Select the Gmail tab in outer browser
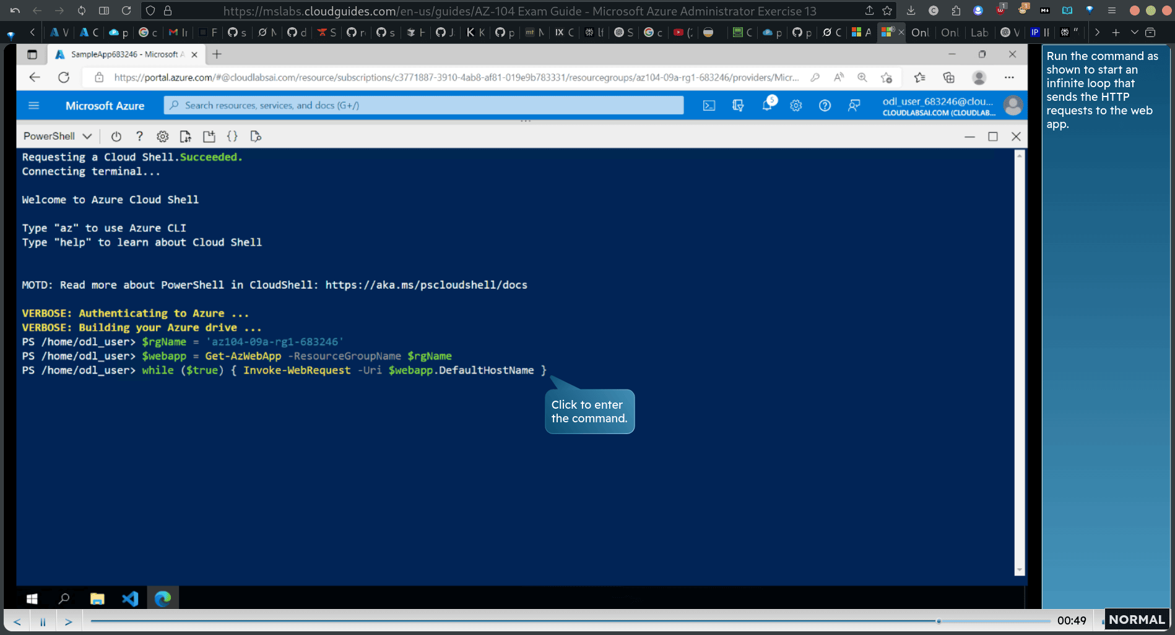 click(178, 32)
